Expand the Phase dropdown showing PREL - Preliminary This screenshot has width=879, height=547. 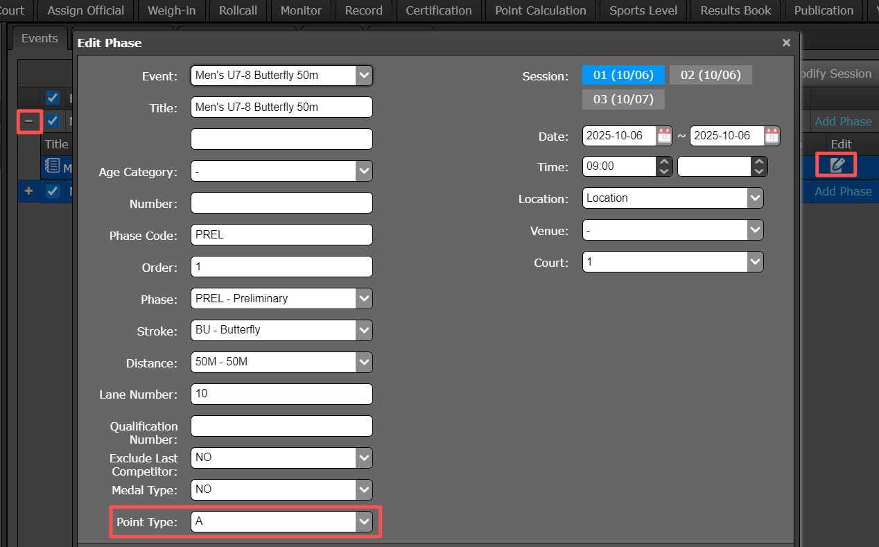coord(364,299)
